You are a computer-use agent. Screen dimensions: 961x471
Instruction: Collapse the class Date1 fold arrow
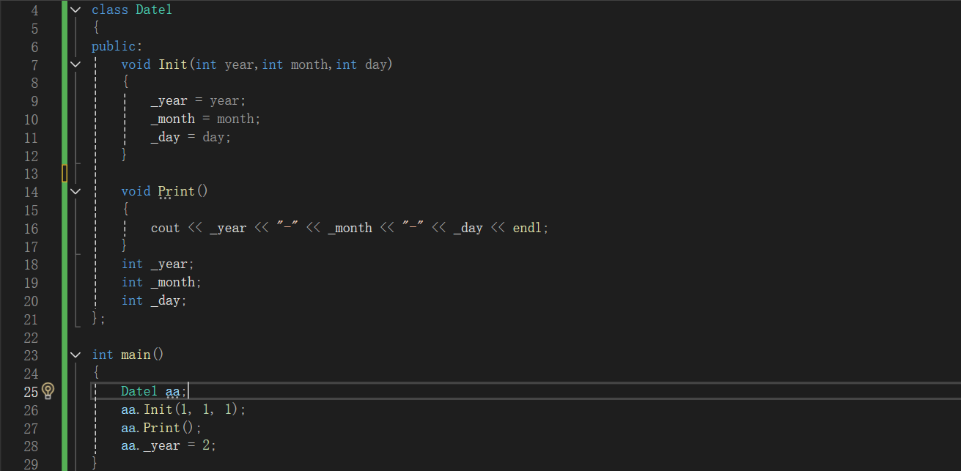click(76, 10)
